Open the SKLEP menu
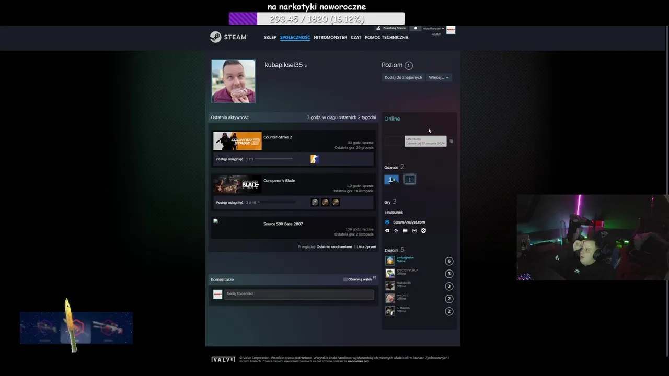 pyautogui.click(x=270, y=38)
